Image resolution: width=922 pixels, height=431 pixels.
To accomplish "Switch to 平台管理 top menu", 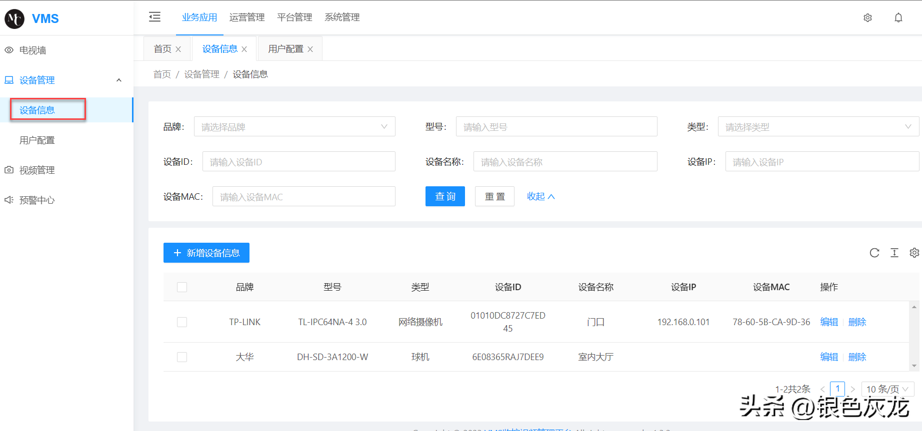I will 294,17.
